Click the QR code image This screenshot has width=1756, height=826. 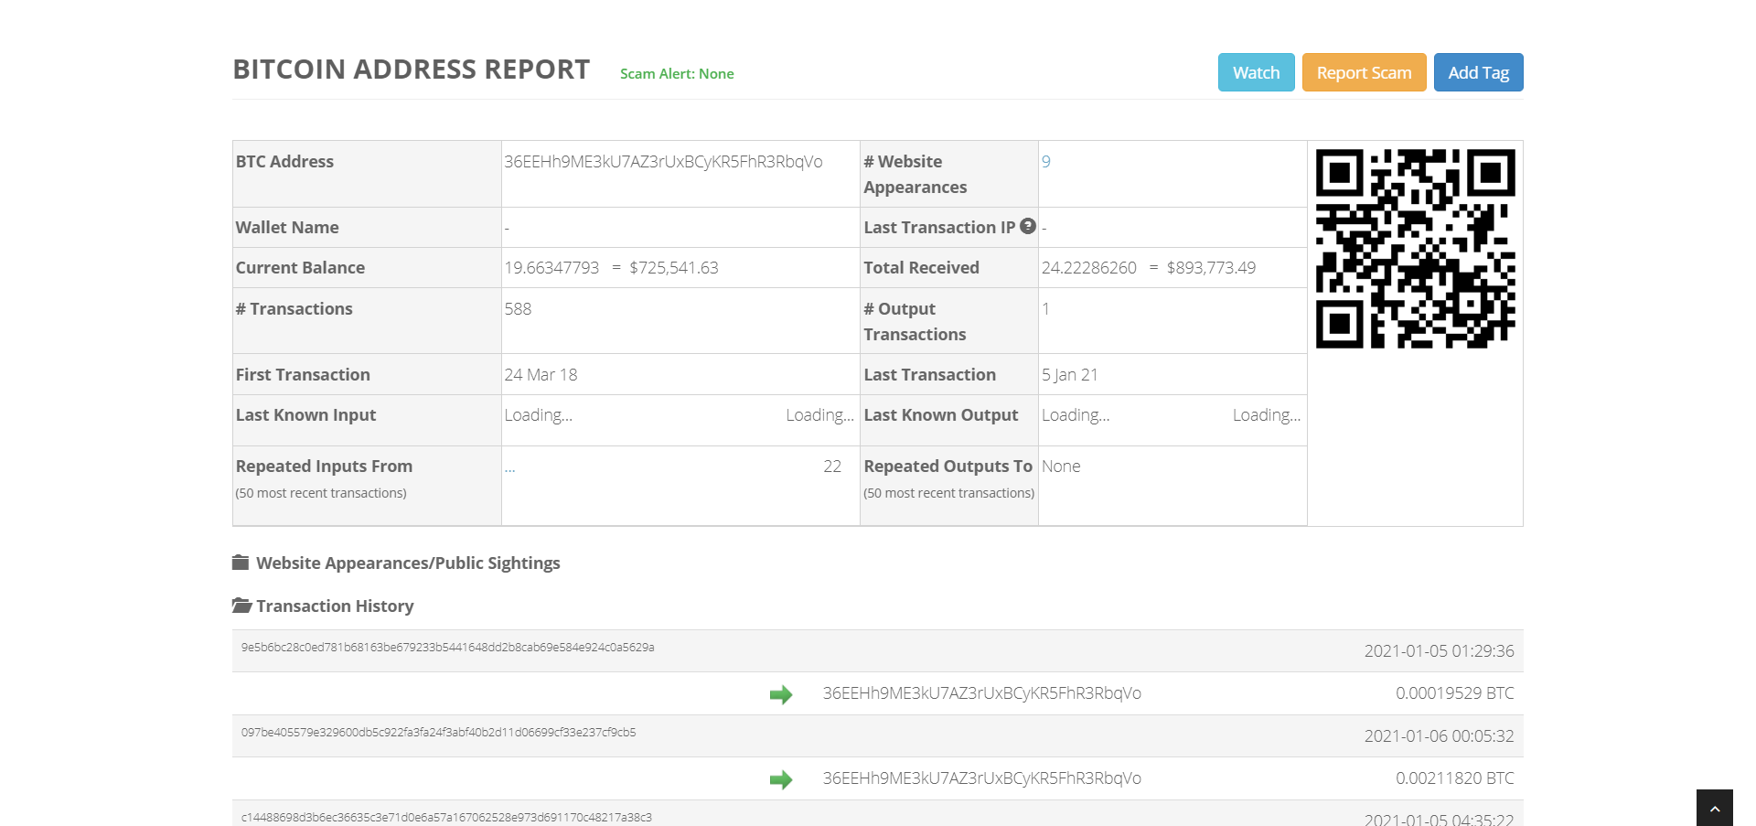tap(1415, 249)
